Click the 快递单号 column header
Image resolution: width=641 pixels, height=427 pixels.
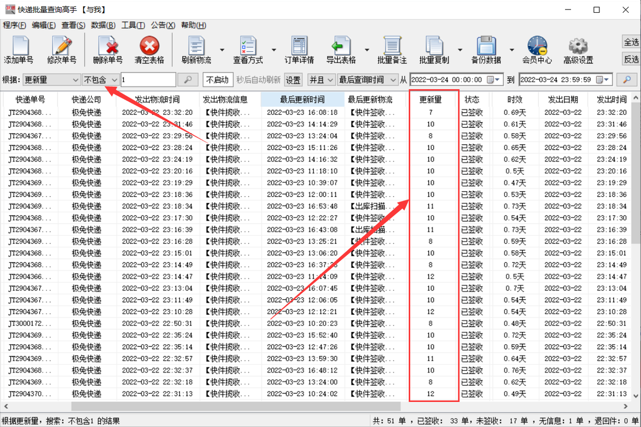[30, 99]
